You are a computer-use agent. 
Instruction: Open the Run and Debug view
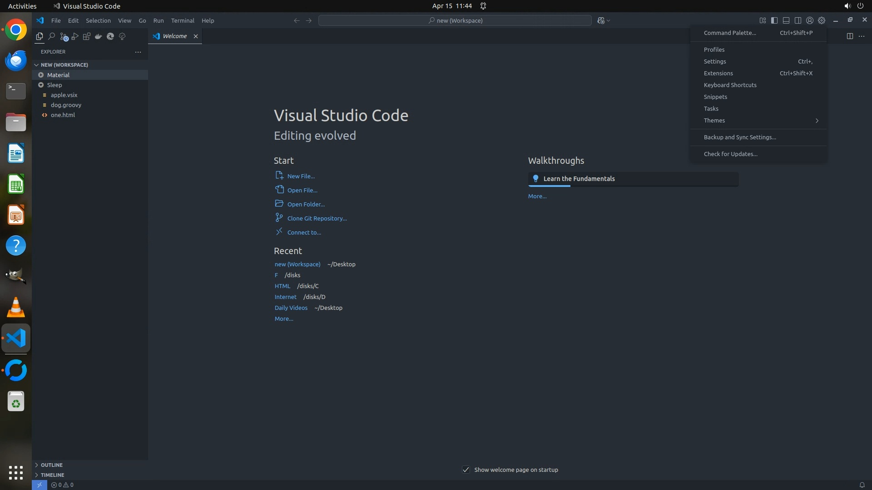[x=75, y=36]
